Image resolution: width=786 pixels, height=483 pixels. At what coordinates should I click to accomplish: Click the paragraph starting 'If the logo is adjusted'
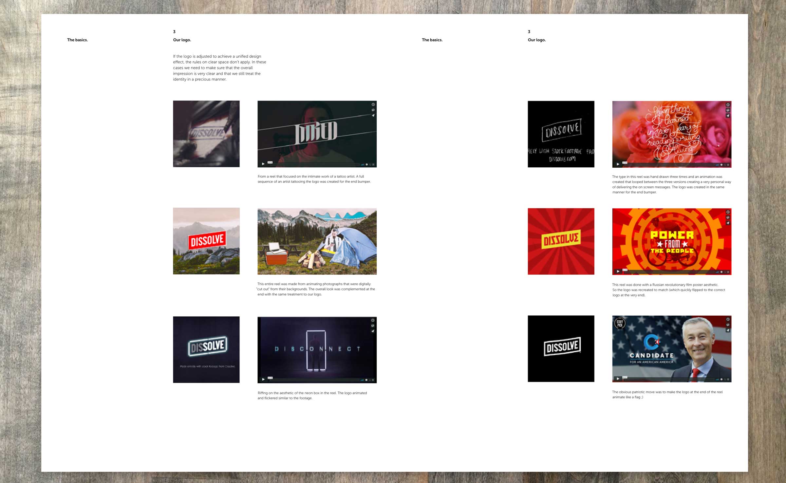click(x=219, y=68)
